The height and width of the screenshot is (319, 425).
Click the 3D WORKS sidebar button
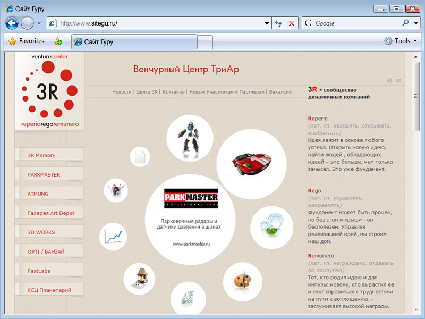[x=49, y=232]
